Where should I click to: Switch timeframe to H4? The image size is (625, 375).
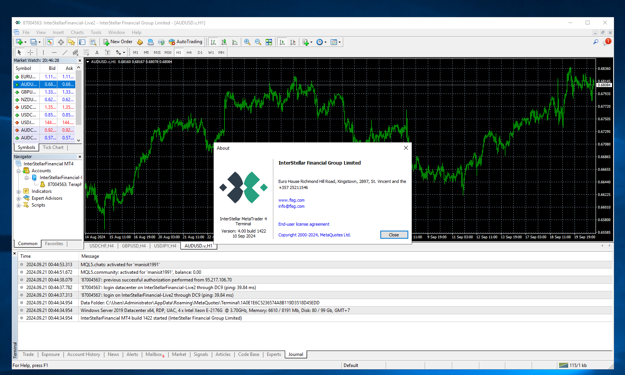pos(189,52)
